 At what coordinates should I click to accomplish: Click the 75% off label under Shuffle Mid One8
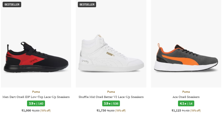pos(120,111)
